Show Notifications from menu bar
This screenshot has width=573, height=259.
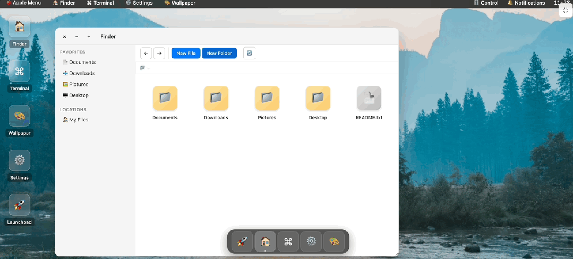pyautogui.click(x=526, y=3)
